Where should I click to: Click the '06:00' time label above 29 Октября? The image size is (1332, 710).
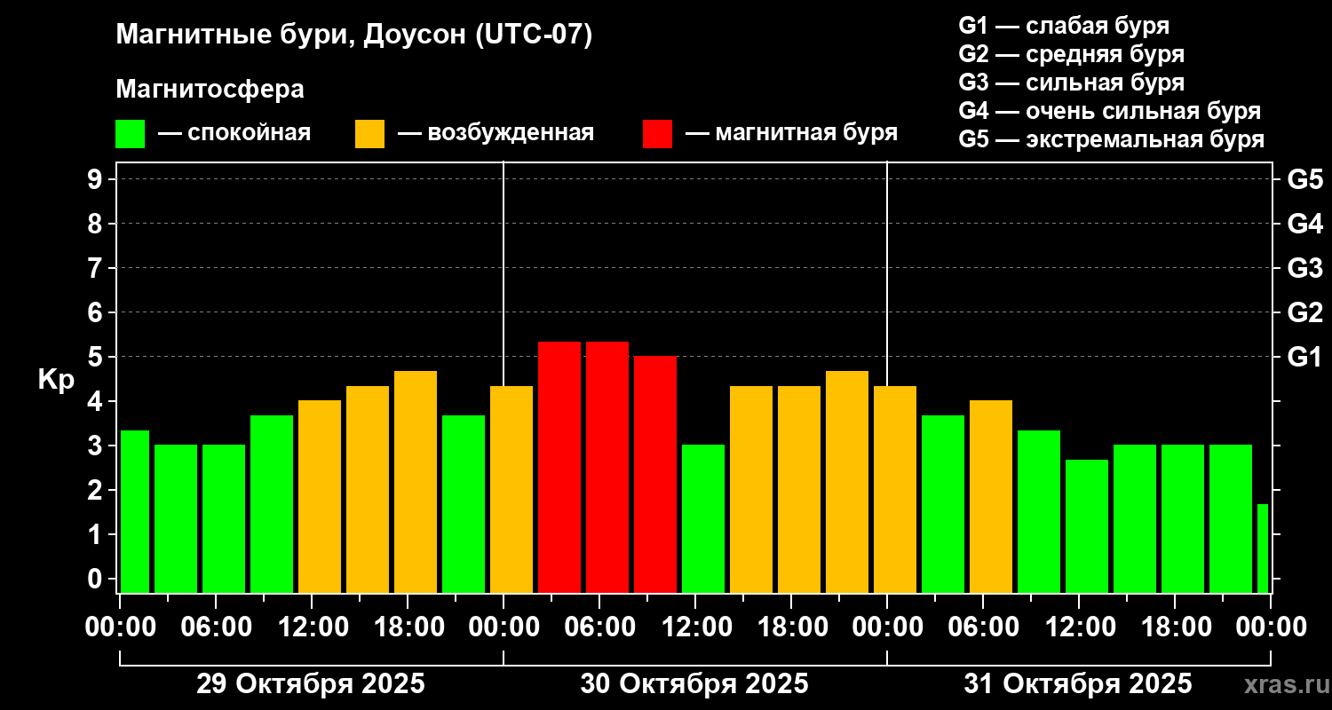point(217,627)
